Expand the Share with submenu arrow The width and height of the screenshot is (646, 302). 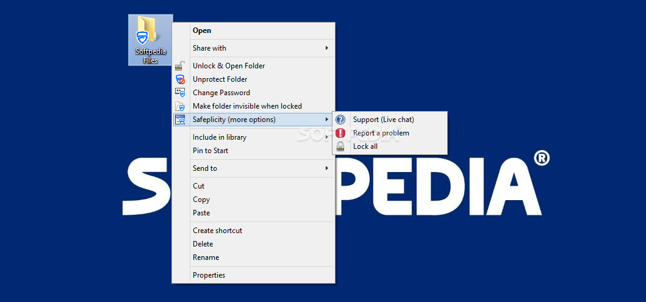[327, 48]
